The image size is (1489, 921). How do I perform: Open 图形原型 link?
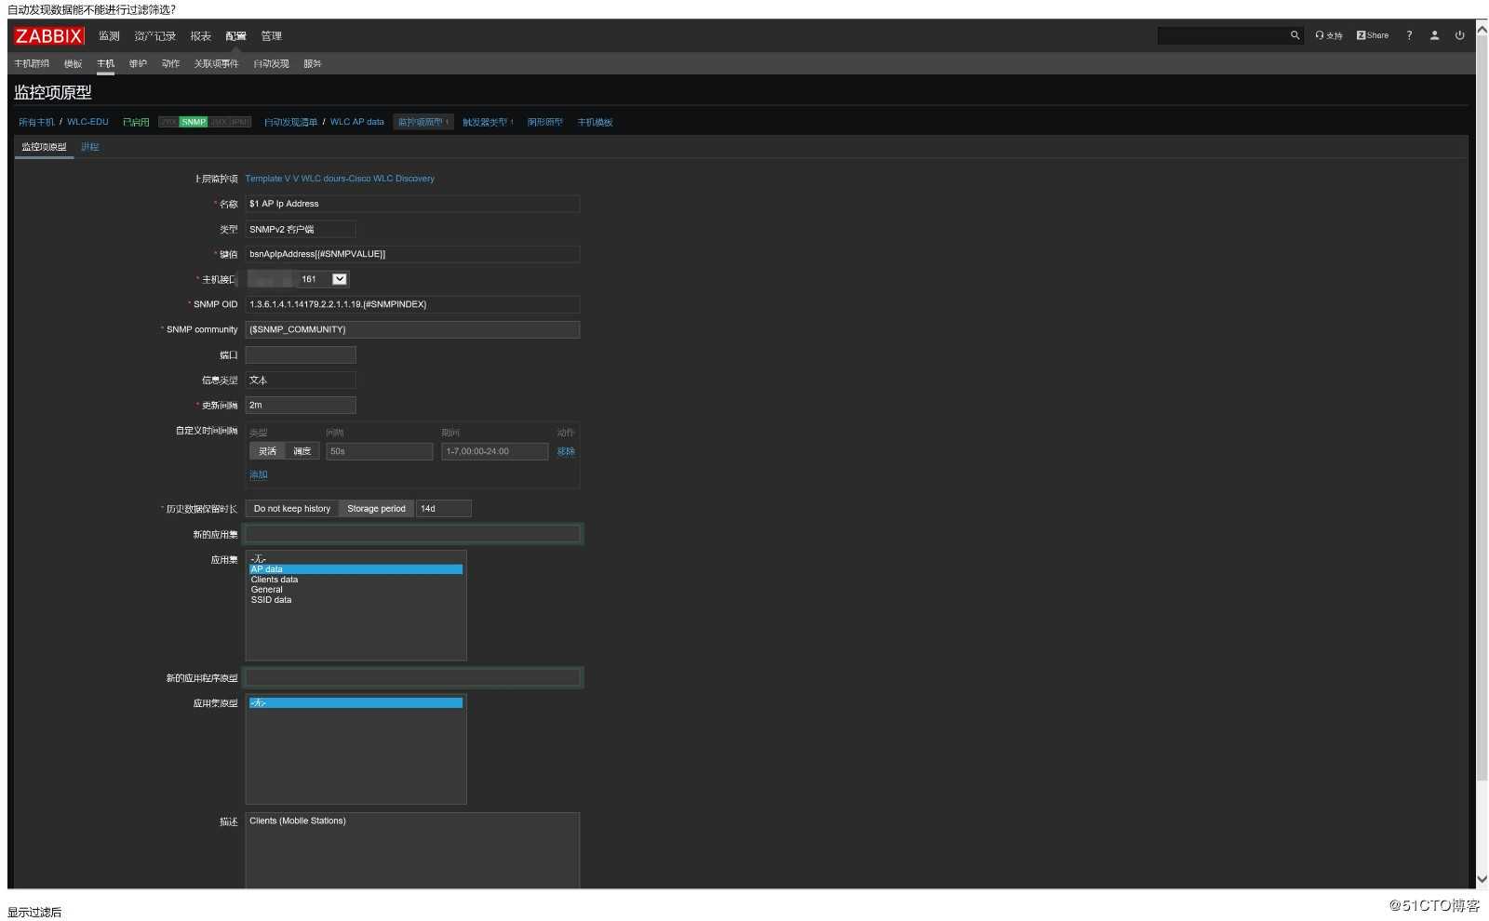tap(544, 122)
